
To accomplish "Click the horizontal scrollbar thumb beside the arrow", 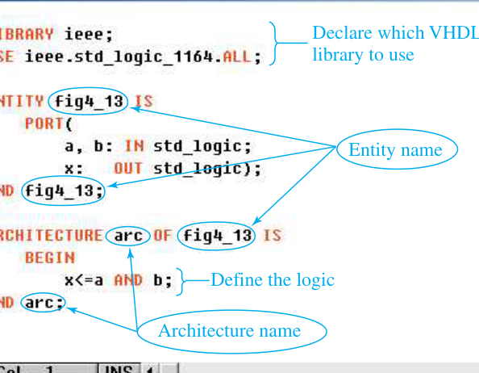I will click(169, 368).
